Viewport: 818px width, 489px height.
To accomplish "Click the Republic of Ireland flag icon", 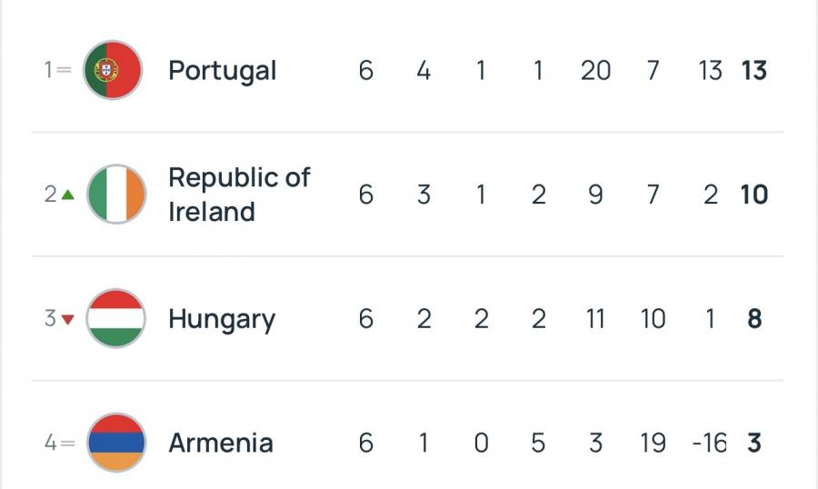I will [115, 195].
